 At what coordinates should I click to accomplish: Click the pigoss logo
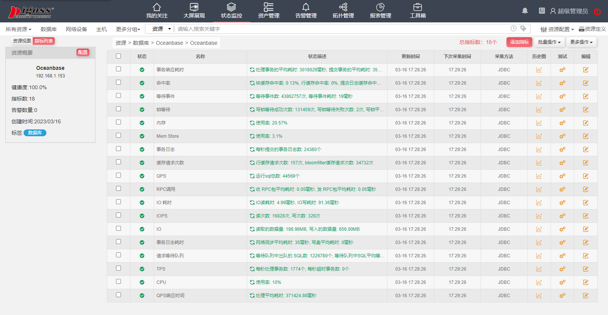click(31, 12)
